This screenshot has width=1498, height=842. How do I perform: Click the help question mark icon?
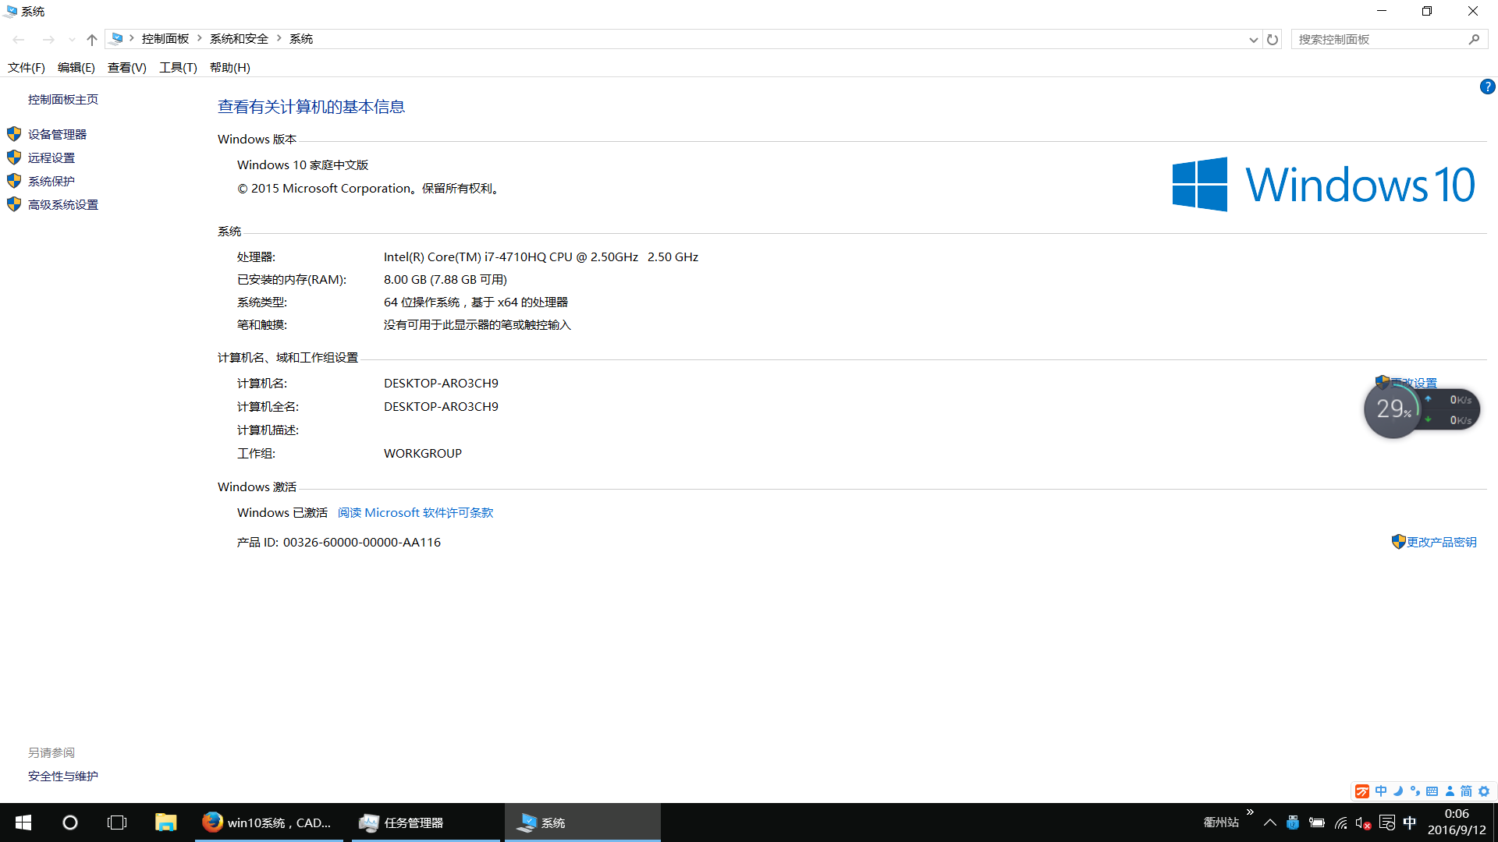(x=1487, y=87)
